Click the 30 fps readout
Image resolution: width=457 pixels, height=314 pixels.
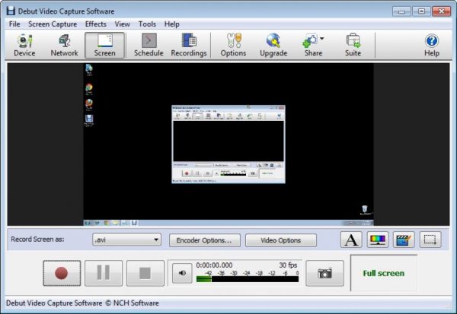coord(288,265)
